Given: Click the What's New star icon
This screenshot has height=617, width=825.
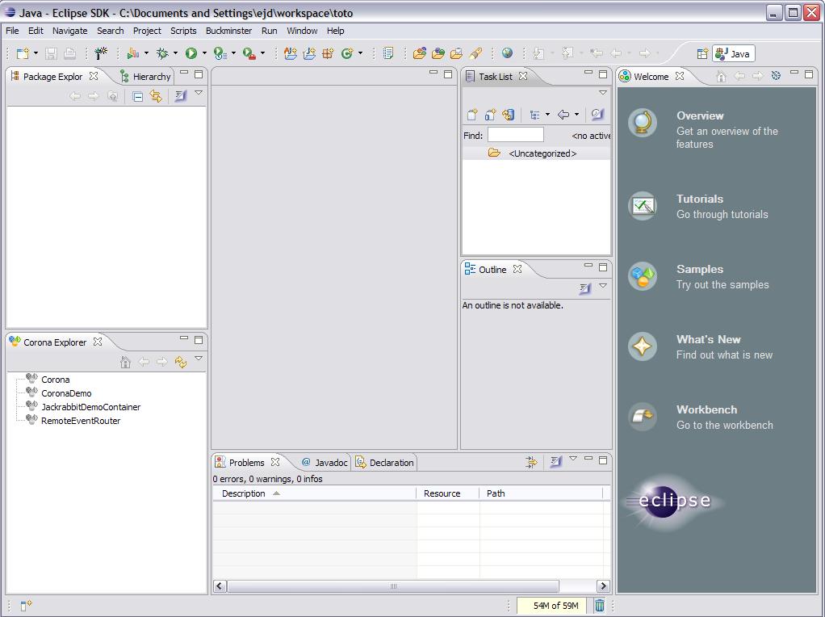Looking at the screenshot, I should (x=643, y=346).
